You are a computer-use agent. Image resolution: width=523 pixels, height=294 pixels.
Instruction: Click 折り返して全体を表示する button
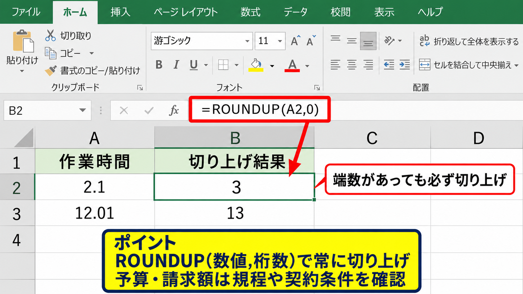[x=469, y=41]
